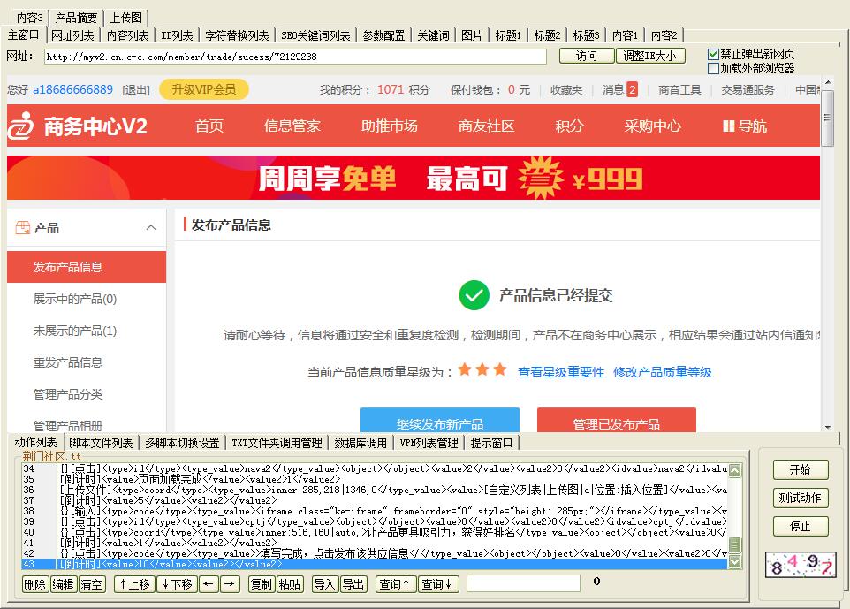The height and width of the screenshot is (609, 850).
Task: Click the 访问 button
Action: [587, 56]
